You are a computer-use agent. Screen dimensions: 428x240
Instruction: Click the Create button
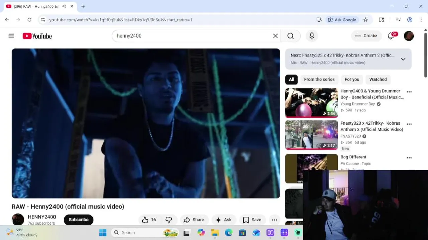pos(366,36)
